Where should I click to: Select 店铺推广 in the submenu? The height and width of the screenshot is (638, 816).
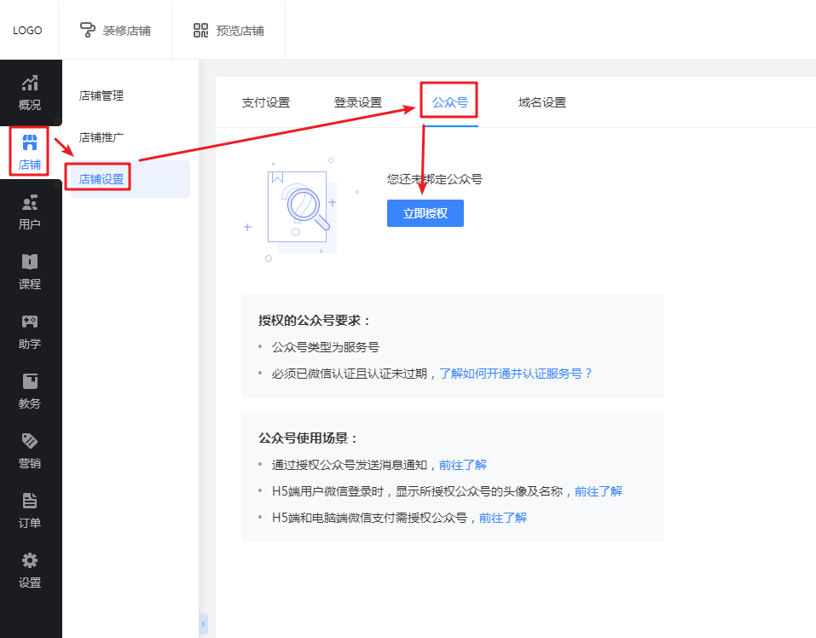coord(101,137)
